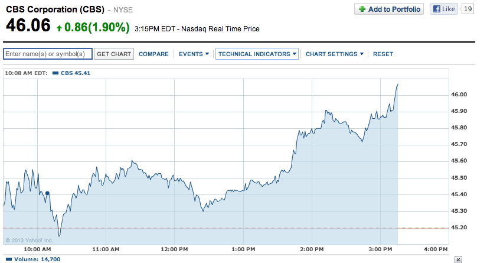Screen dimensions: 487x263
Task: Open the Chart Settings dropdown
Action: click(x=335, y=54)
